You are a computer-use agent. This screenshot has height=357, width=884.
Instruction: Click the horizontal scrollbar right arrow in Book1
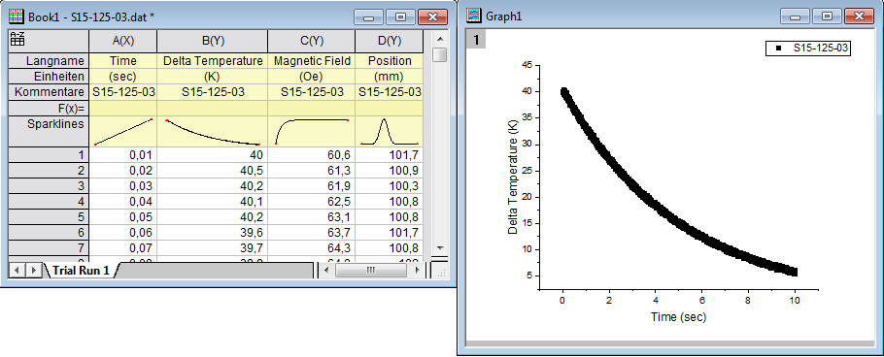click(x=417, y=271)
